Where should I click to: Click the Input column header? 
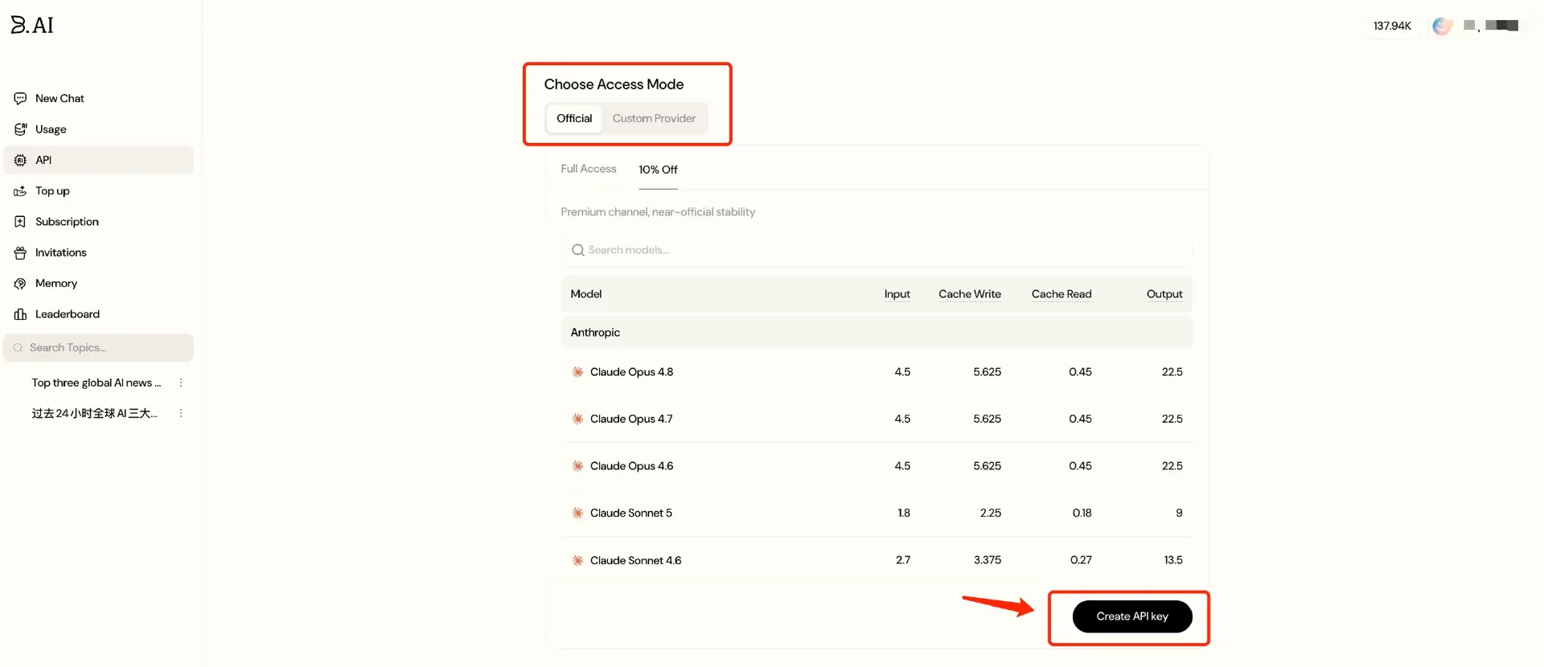click(897, 294)
